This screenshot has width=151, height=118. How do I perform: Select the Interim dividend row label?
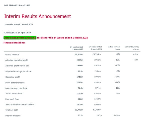(13, 115)
